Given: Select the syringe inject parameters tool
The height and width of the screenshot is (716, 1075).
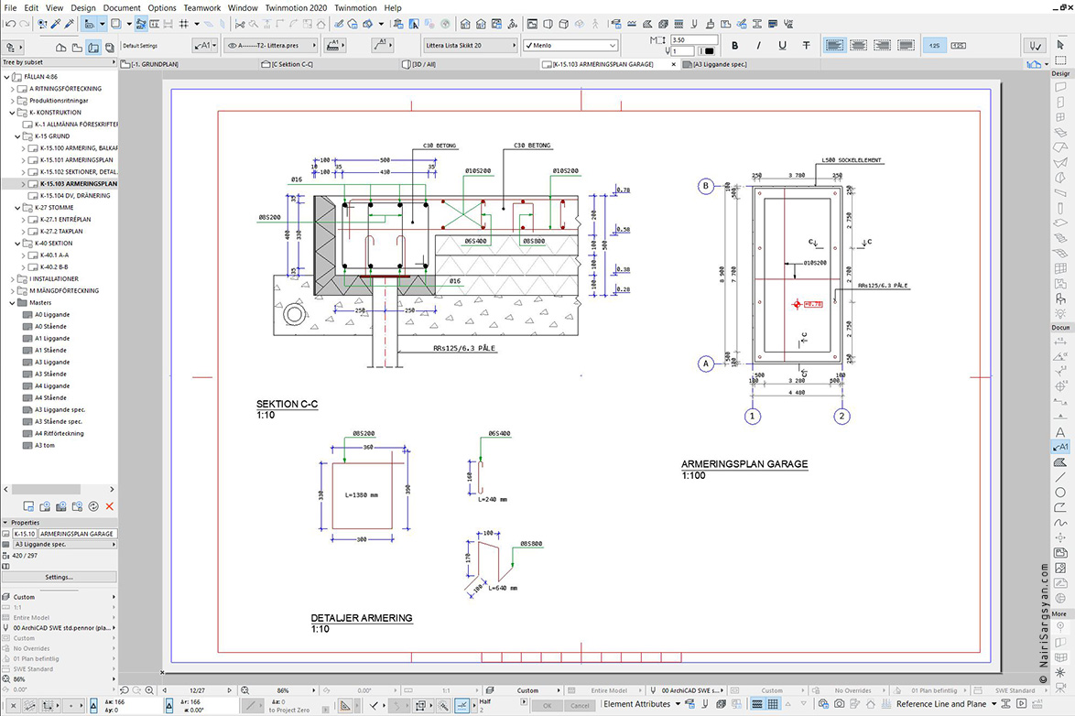Looking at the screenshot, I should 70,24.
